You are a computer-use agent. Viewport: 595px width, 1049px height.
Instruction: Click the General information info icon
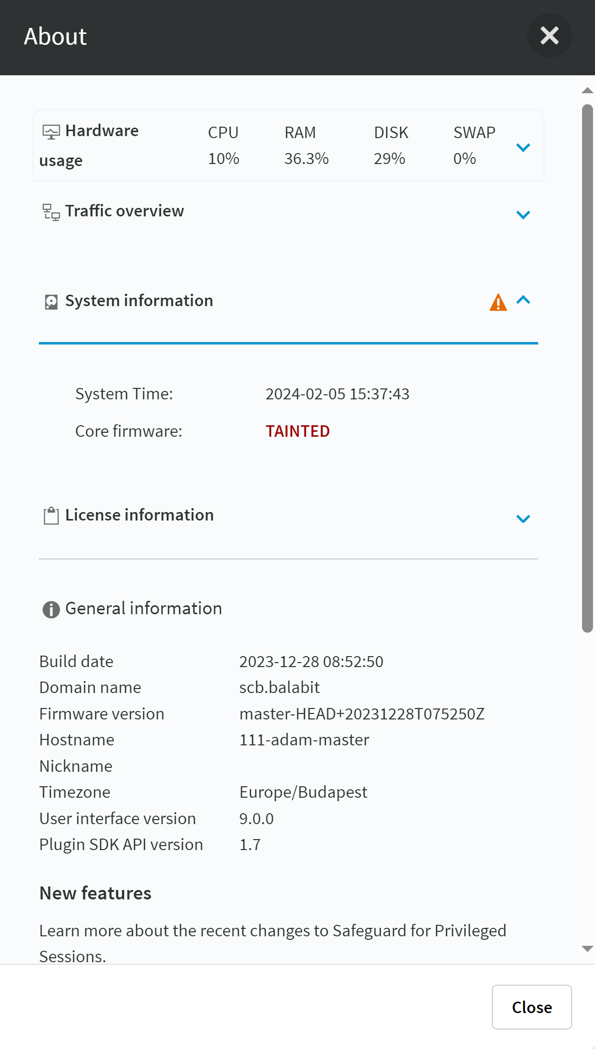(x=51, y=609)
